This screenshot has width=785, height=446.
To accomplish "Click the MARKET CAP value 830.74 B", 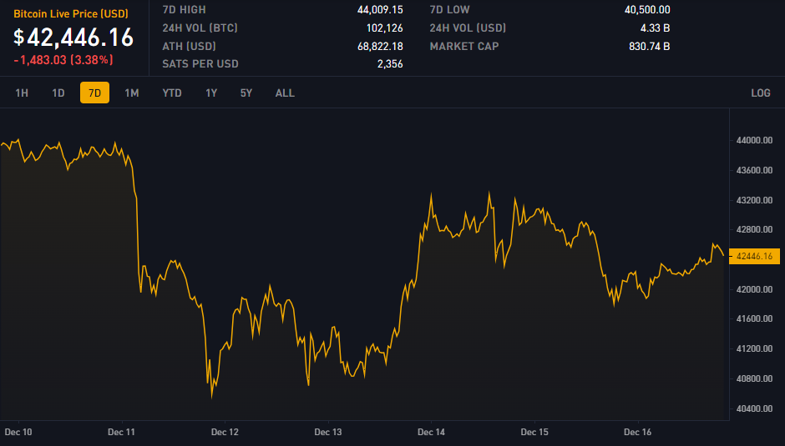I will (649, 46).
